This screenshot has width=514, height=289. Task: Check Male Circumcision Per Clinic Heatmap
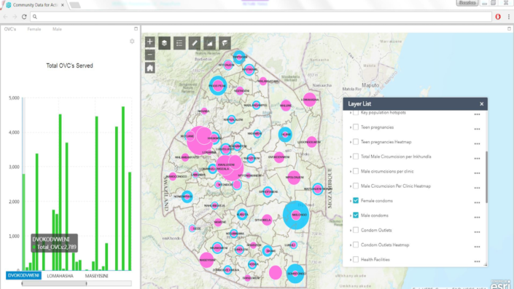pyautogui.click(x=356, y=186)
